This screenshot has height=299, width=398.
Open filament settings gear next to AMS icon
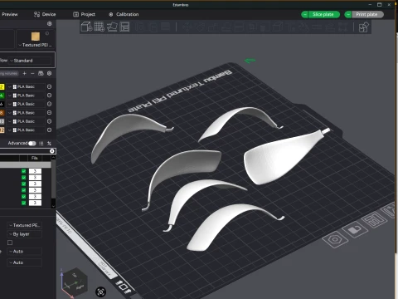50,73
